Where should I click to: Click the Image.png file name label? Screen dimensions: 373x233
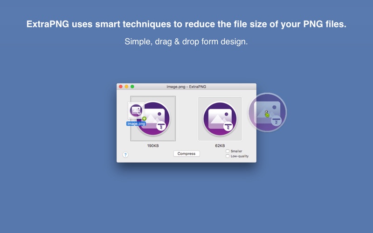pyautogui.click(x=136, y=123)
